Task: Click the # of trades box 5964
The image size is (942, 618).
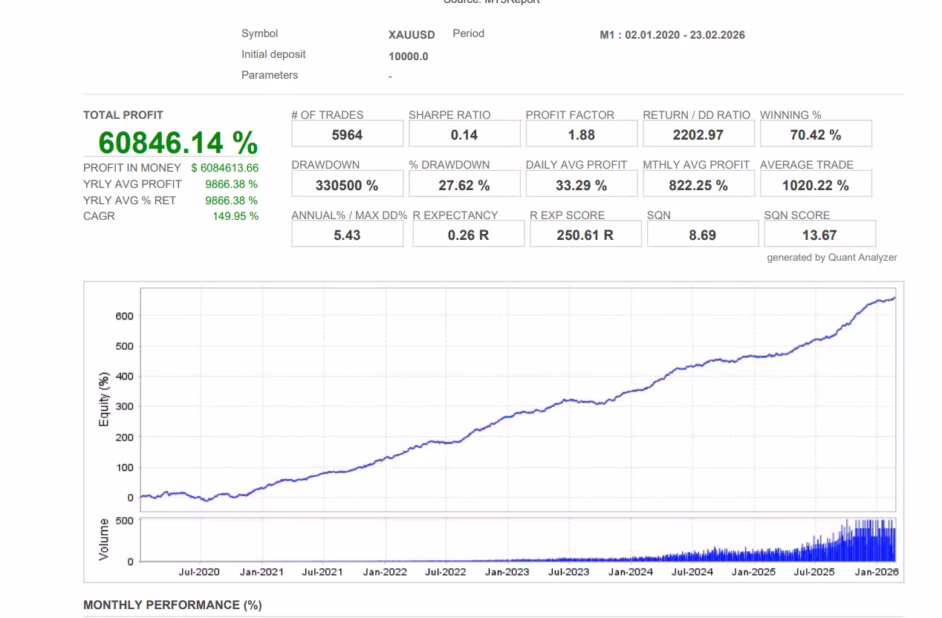Action: (348, 134)
